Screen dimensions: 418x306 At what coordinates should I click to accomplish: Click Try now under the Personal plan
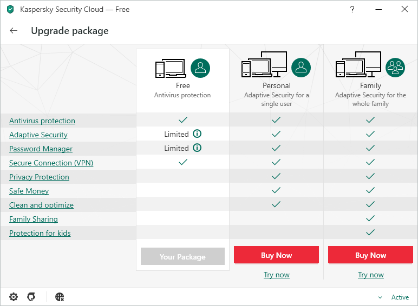pyautogui.click(x=277, y=275)
